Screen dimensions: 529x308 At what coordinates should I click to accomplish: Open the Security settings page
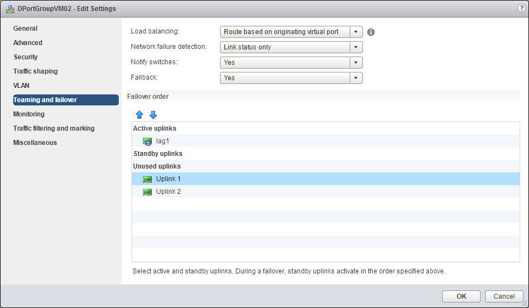[25, 57]
